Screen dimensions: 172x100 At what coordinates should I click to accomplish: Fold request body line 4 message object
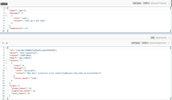(6, 16)
